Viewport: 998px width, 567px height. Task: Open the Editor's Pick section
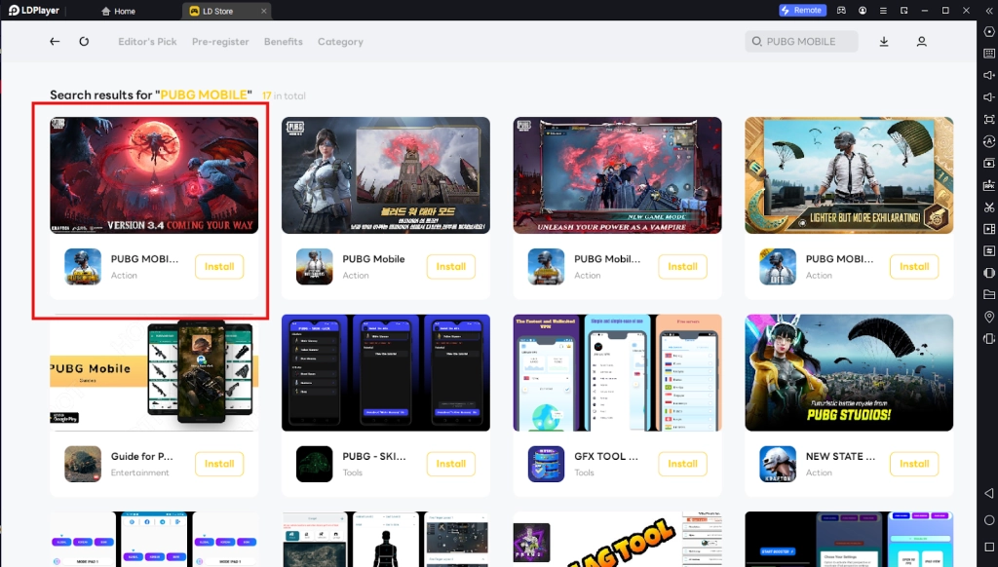[x=147, y=41]
